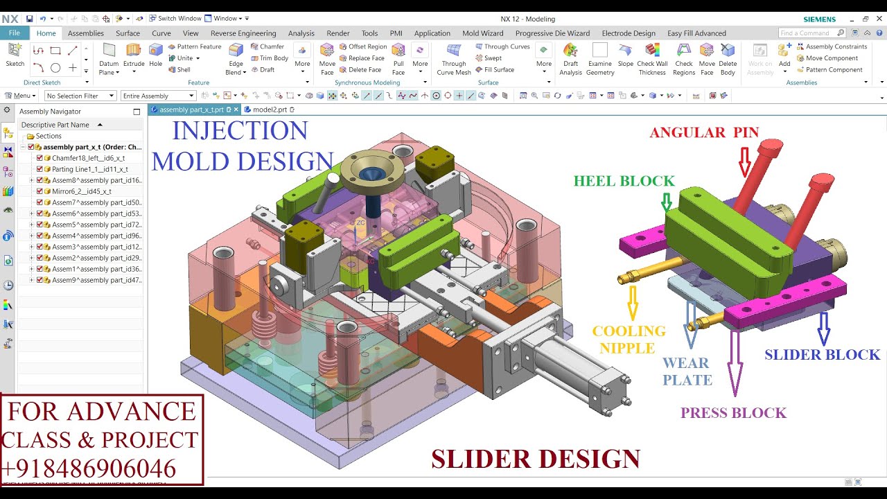Screen dimensions: 887x499
Task: Run Check Regions
Action: [684, 59]
